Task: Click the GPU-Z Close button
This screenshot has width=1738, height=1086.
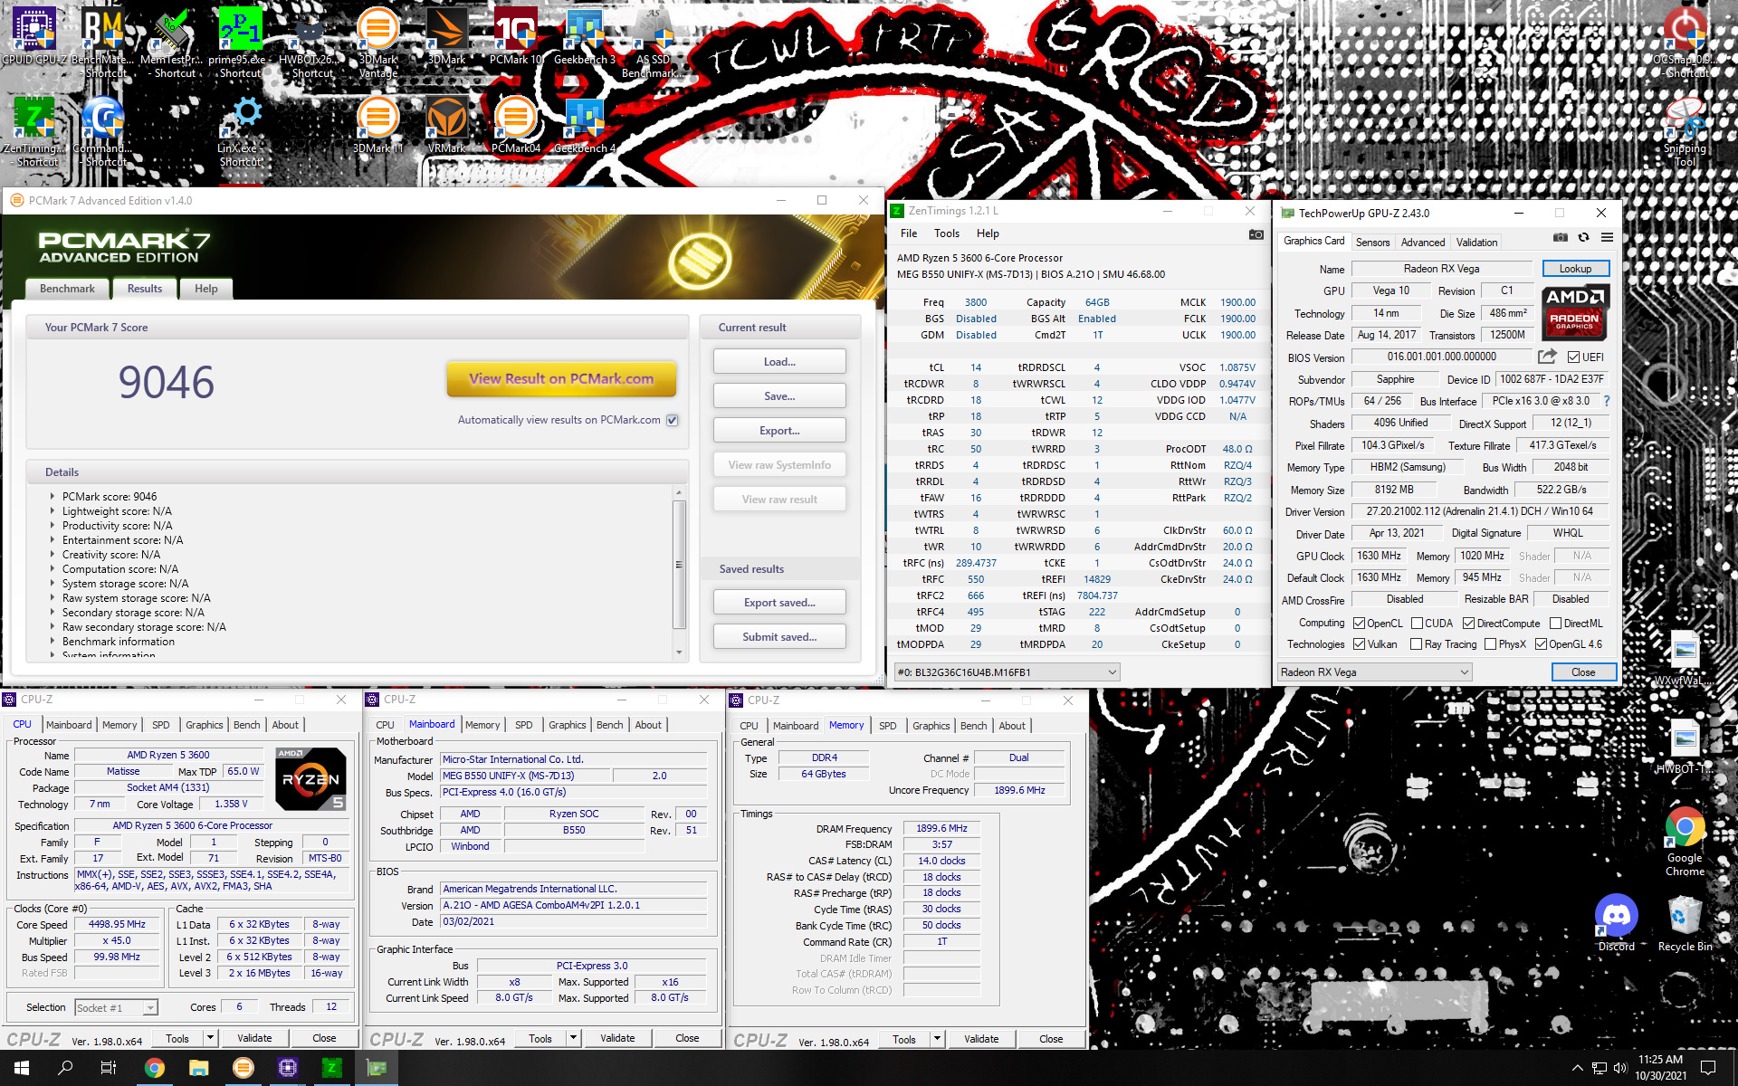Action: (x=1583, y=672)
